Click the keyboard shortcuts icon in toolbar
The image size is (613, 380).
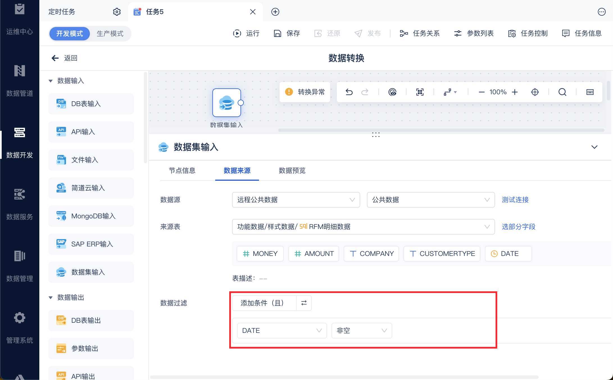(x=590, y=92)
